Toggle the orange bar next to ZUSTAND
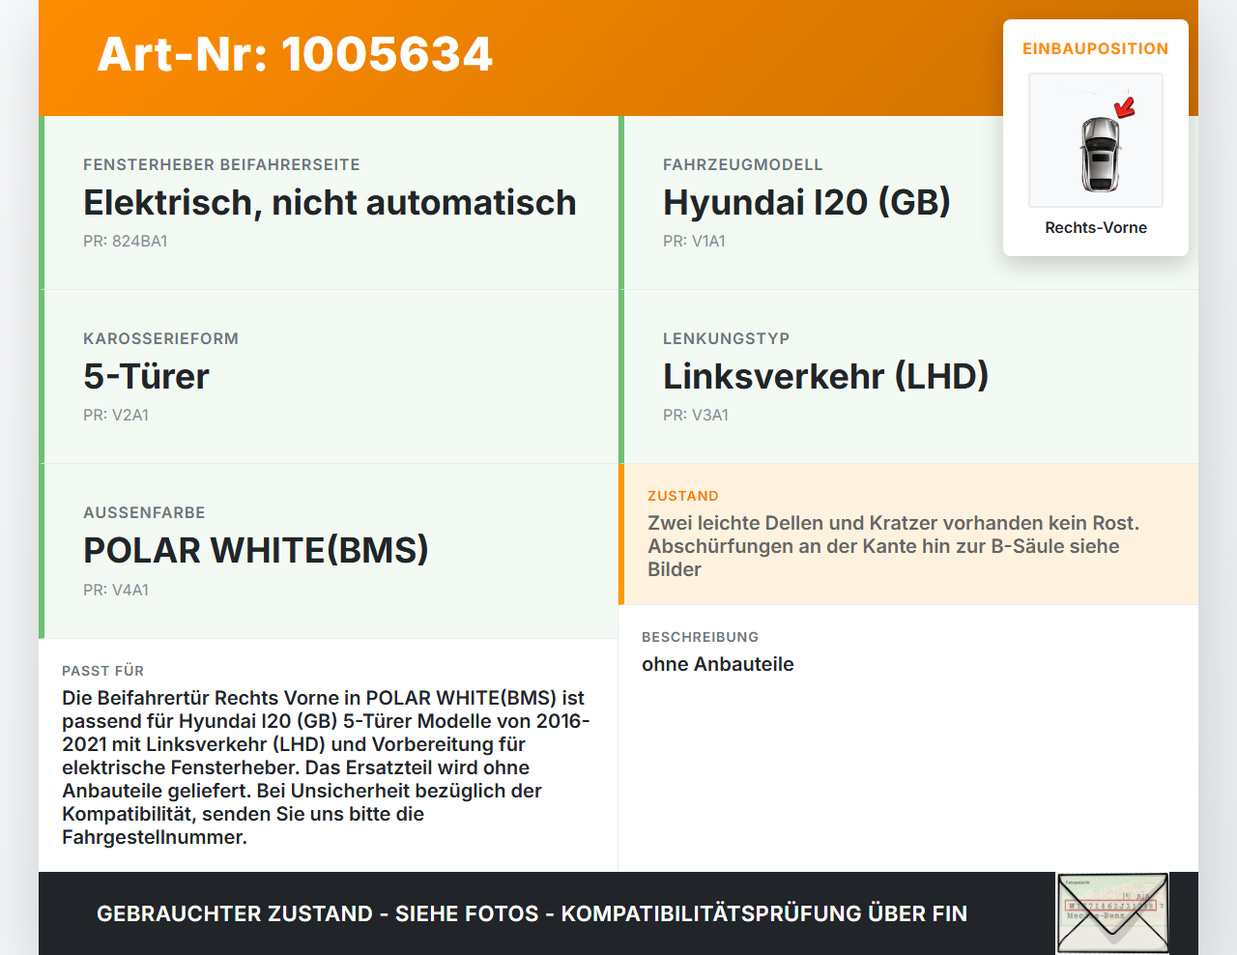 pyautogui.click(x=620, y=534)
